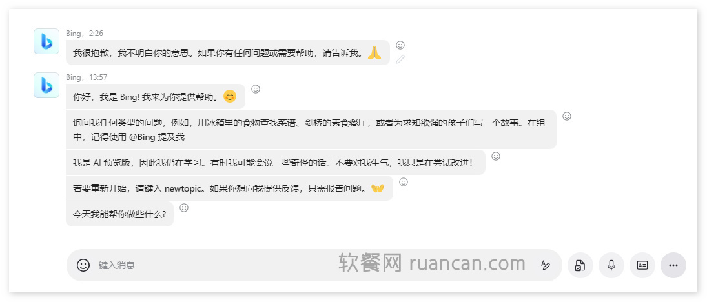This screenshot has height=302, width=707.
Task: React to '今天我能帮你做些什么?' message
Action: click(184, 208)
